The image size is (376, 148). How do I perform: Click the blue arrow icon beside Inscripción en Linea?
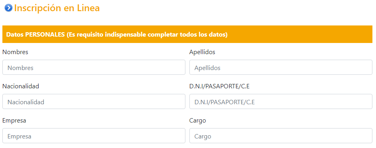(x=8, y=8)
